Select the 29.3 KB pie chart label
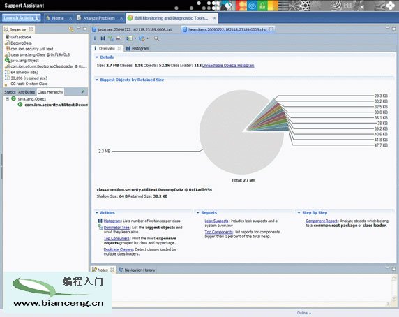The width and height of the screenshot is (399, 317). tap(381, 96)
